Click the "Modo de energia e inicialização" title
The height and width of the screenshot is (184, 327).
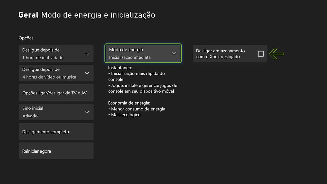pyautogui.click(x=98, y=15)
